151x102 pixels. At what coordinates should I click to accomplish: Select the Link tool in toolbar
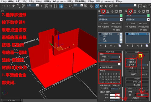click(x=14, y=6)
